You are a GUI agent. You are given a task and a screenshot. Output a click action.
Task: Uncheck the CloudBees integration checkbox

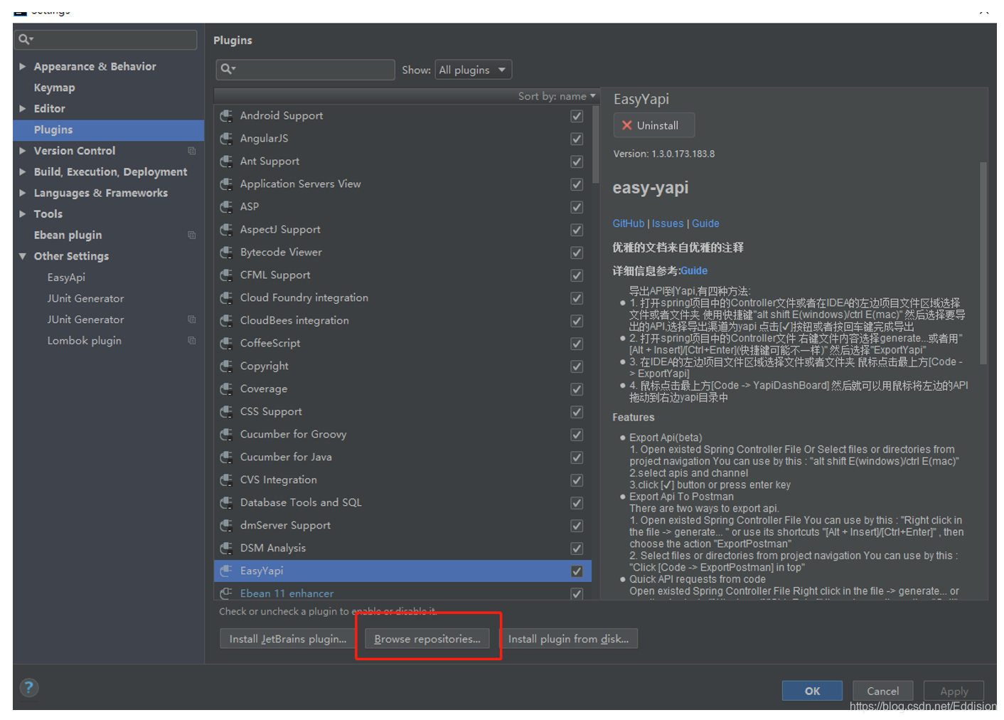577,321
